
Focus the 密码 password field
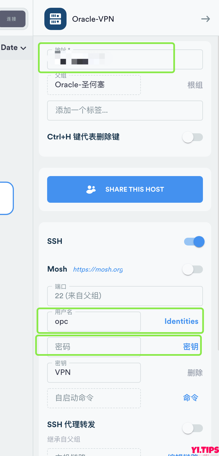coord(94,347)
